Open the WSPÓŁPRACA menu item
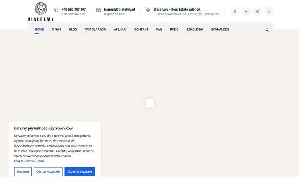The width and height of the screenshot is (302, 189). (x=95, y=29)
